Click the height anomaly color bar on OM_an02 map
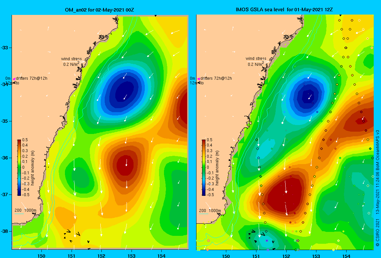The image size is (381, 258). click(19, 168)
